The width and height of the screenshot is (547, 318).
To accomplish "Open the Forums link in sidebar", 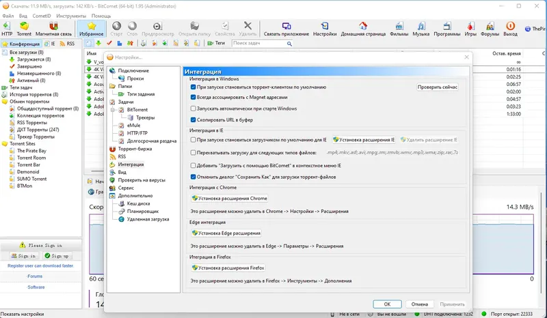I will [35, 276].
